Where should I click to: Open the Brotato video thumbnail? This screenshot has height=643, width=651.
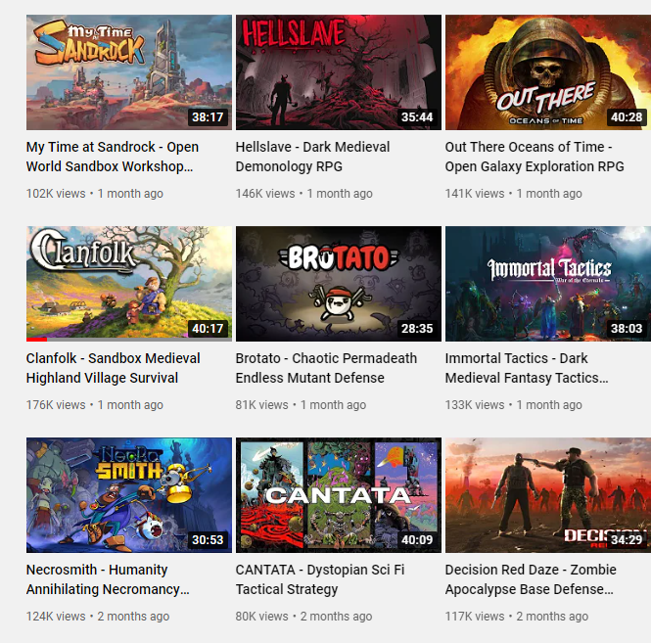339,284
